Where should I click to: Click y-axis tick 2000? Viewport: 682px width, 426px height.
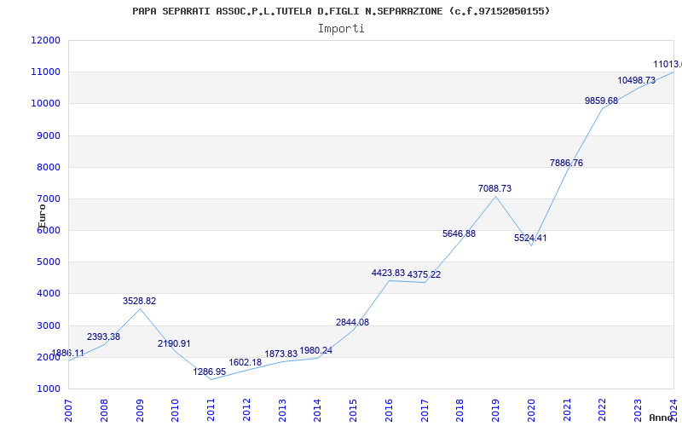[x=48, y=357]
